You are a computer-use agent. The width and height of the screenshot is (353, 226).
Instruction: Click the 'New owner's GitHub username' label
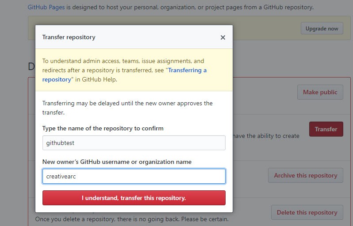click(x=117, y=162)
